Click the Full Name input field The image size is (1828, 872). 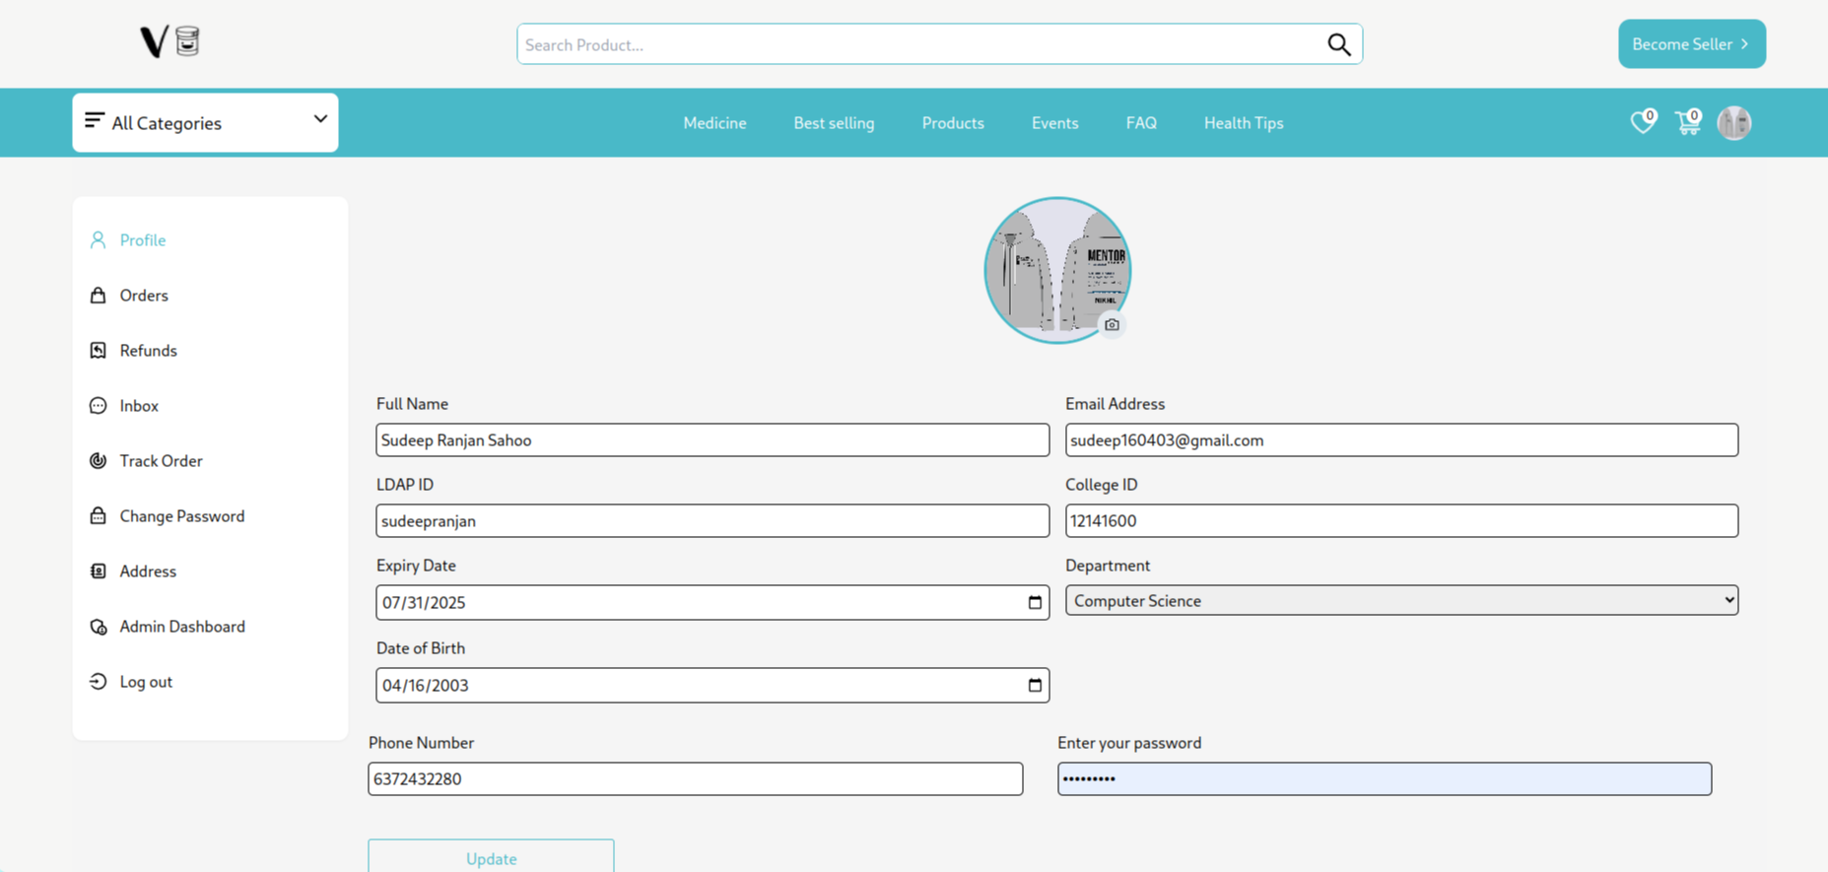pos(711,440)
